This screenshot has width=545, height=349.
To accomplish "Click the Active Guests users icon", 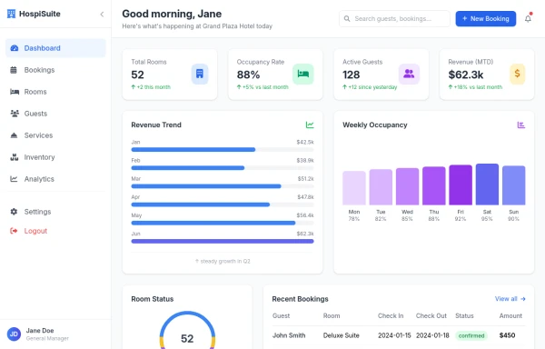I will (409, 74).
